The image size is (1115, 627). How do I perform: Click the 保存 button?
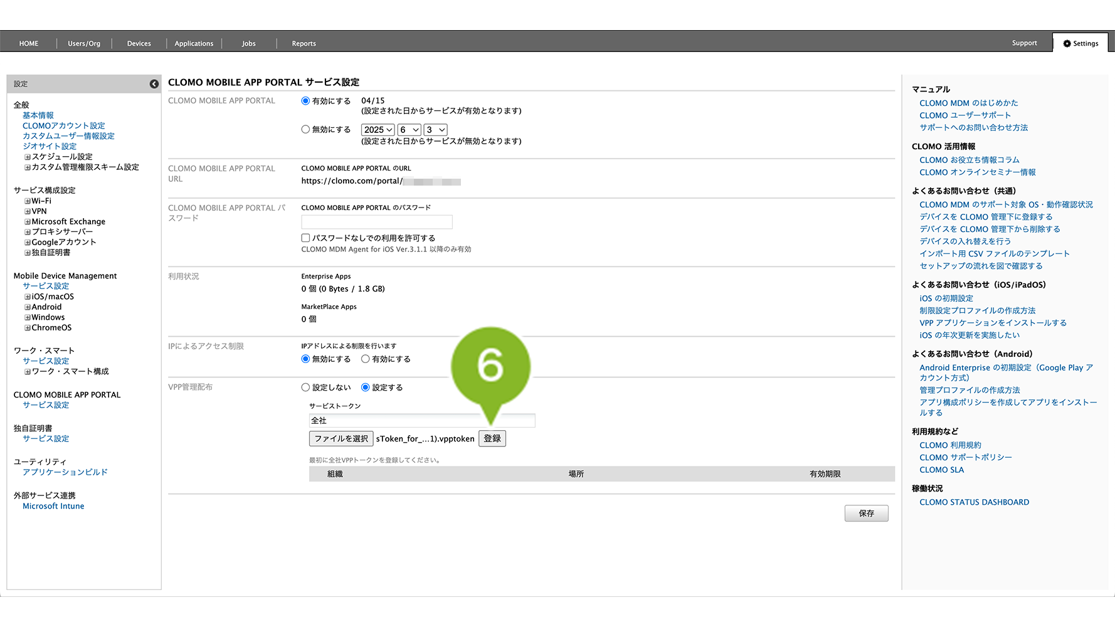(866, 514)
